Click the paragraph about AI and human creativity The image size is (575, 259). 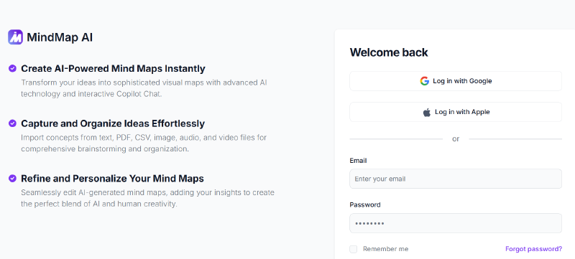(147, 198)
